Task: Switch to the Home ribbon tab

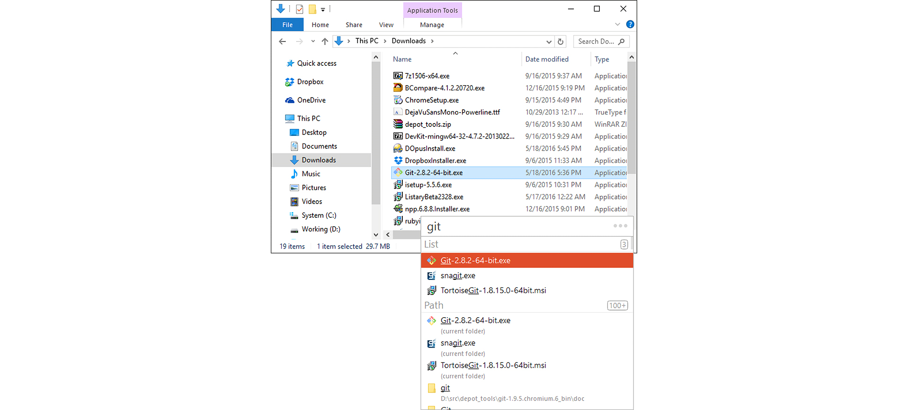Action: tap(320, 25)
